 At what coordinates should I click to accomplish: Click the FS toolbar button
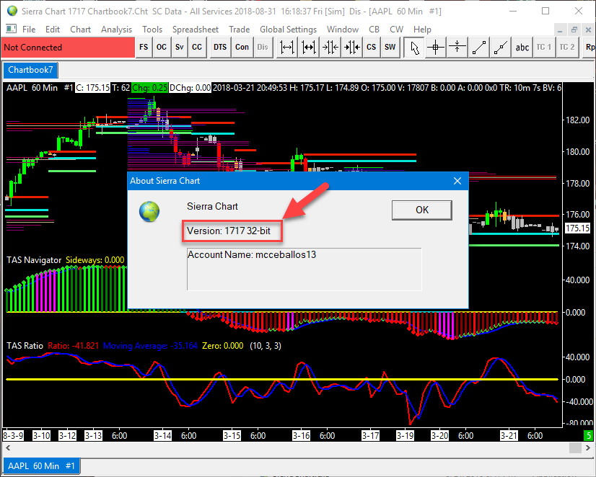(144, 48)
